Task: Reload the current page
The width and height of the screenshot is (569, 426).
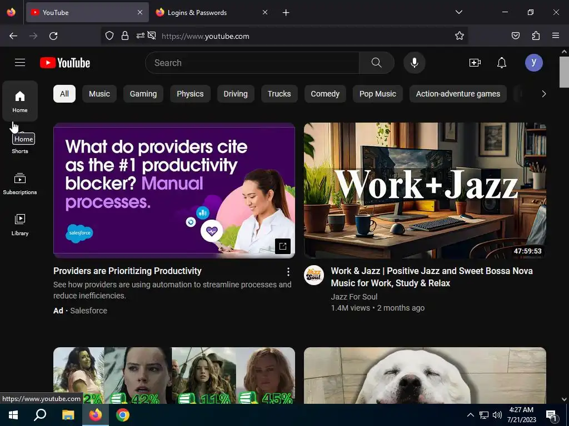Action: point(53,36)
